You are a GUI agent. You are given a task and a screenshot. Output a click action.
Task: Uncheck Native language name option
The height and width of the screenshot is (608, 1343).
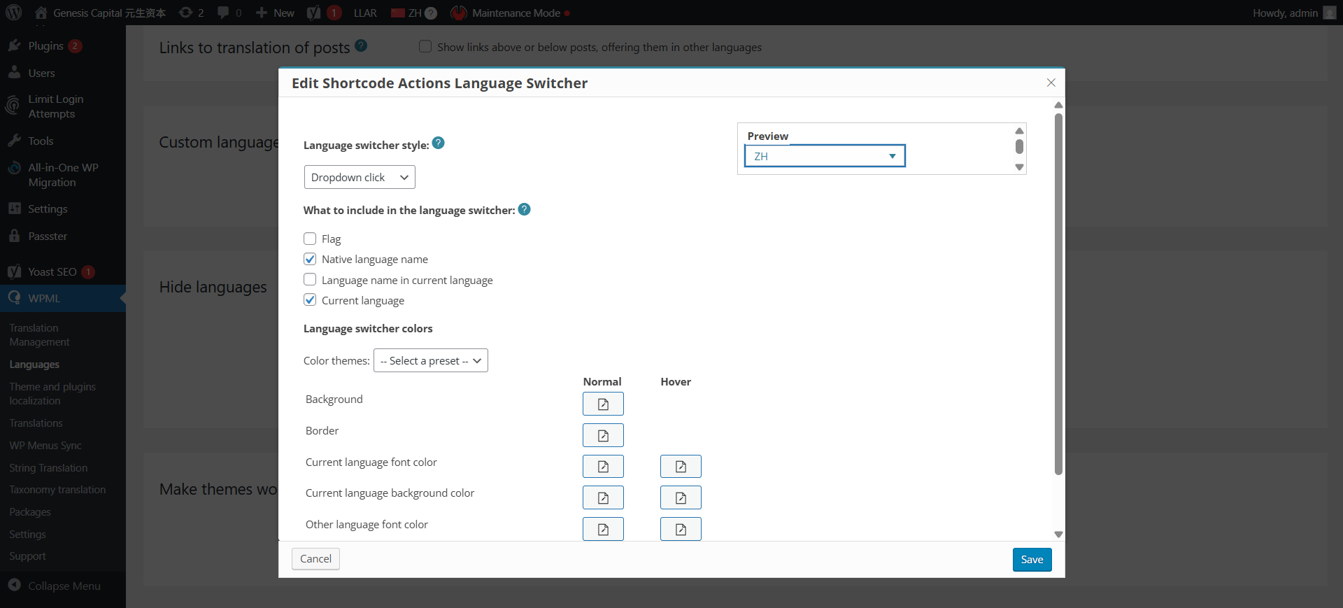[x=310, y=259]
